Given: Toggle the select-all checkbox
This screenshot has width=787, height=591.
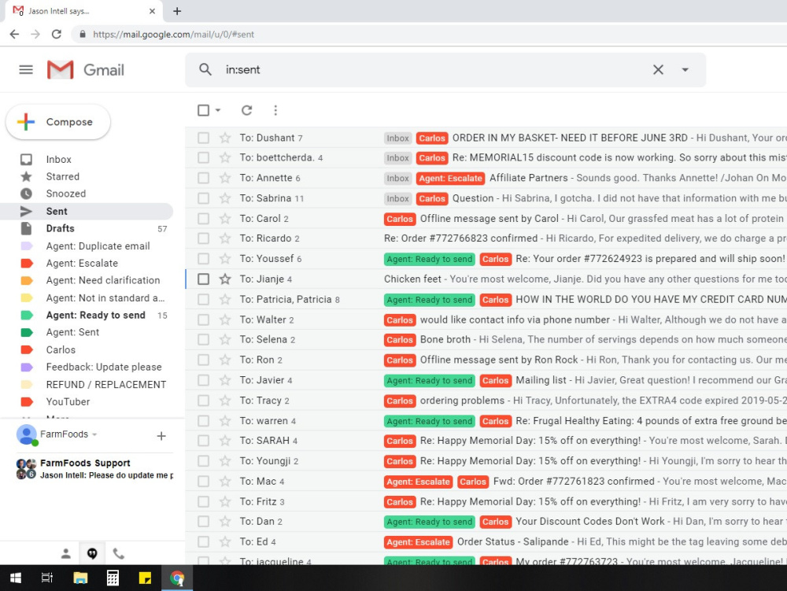Looking at the screenshot, I should [x=203, y=110].
